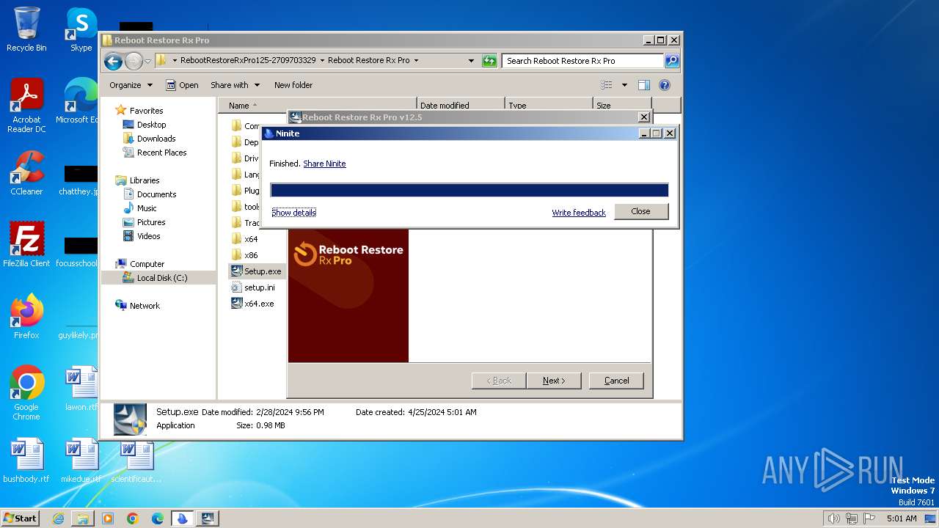
Task: Launch Skype from the desktop
Action: (81, 29)
